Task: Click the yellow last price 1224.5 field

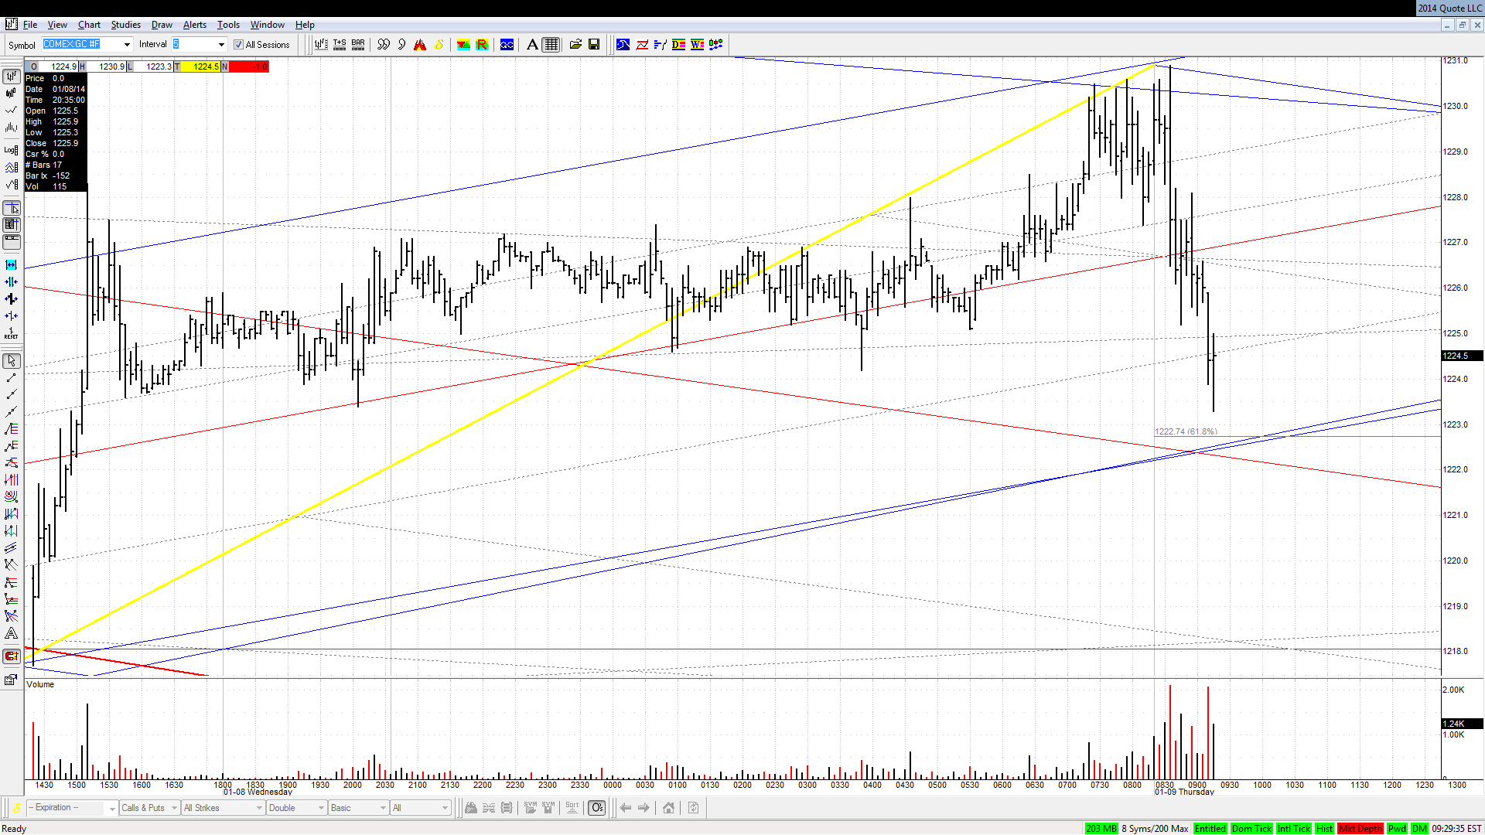Action: click(x=201, y=66)
